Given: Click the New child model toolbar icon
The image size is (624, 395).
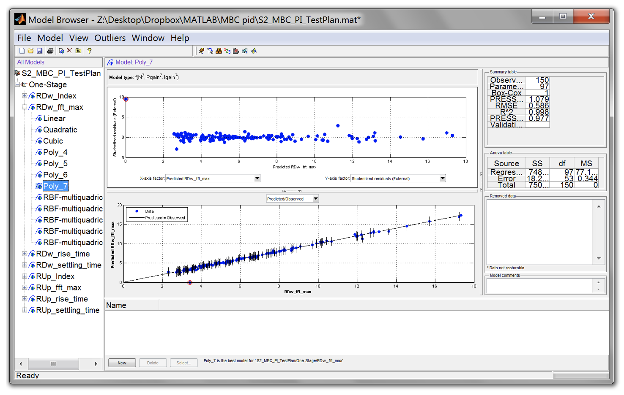Looking at the screenshot, I should point(61,51).
